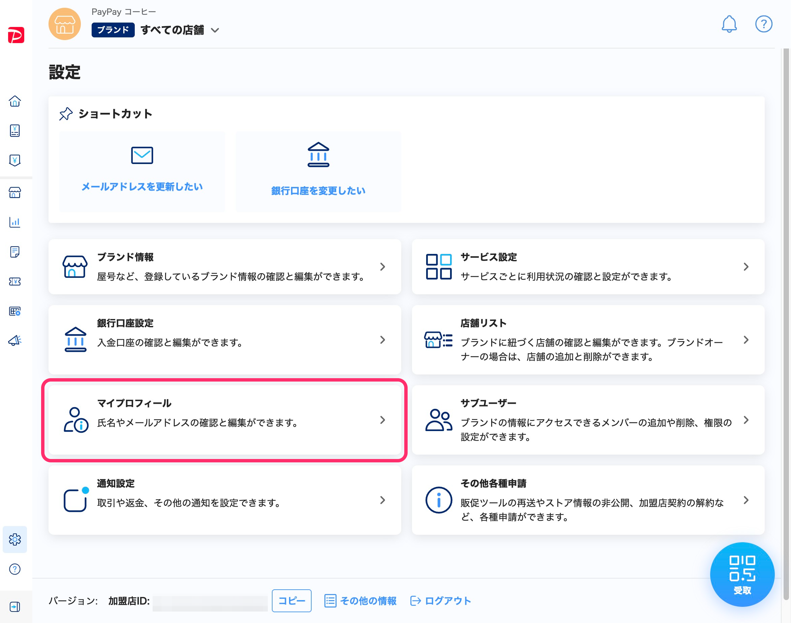The height and width of the screenshot is (623, 791).
Task: Open the top-right help question icon
Action: pos(763,25)
